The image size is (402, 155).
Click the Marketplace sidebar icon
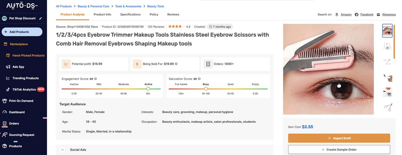tap(5, 44)
